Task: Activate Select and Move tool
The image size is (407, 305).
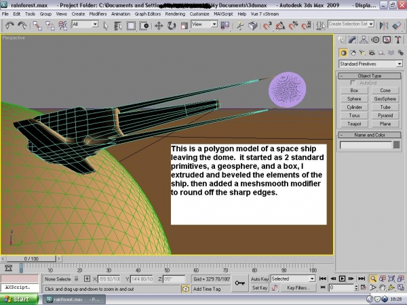Action: tap(159, 26)
